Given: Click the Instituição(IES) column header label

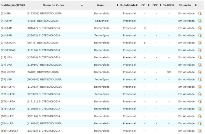Looking at the screenshot, I should tap(12, 5).
